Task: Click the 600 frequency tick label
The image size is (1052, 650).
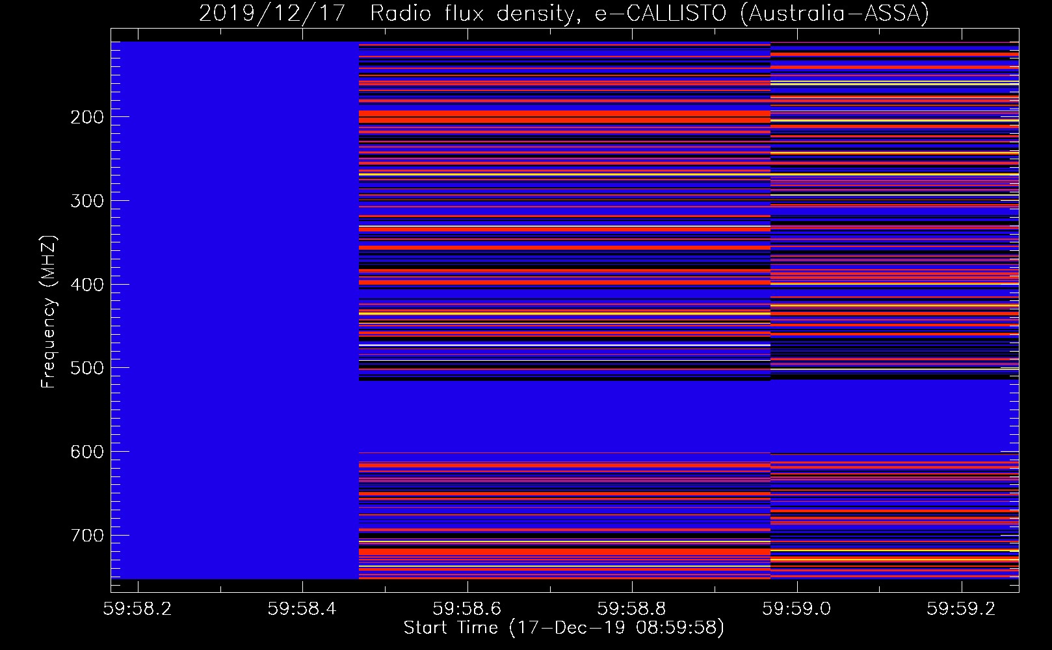Action: (x=87, y=452)
